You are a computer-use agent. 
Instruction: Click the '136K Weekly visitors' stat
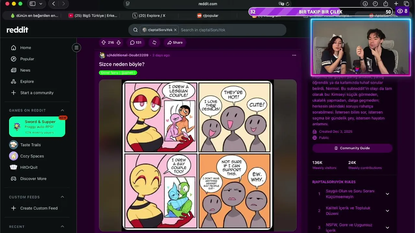[324, 165]
